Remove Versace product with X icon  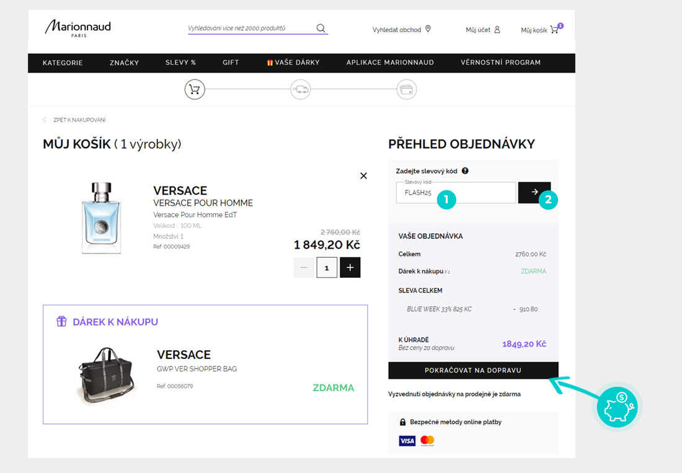pos(363,175)
